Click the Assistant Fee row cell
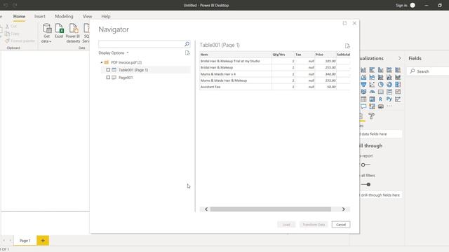The image size is (449, 252). (x=236, y=87)
